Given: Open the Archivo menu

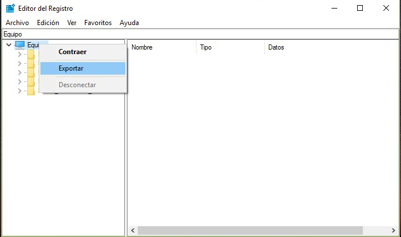Looking at the screenshot, I should point(17,23).
